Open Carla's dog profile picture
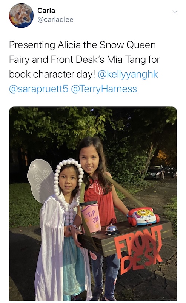186x303 pixels. [x=21, y=15]
